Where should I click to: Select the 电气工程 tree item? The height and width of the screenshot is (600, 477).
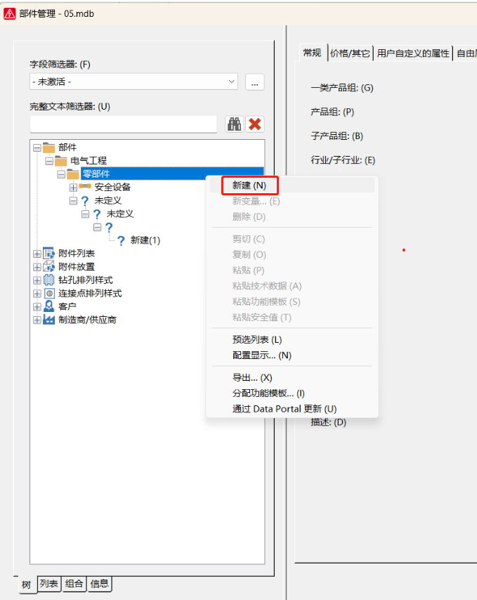[89, 161]
